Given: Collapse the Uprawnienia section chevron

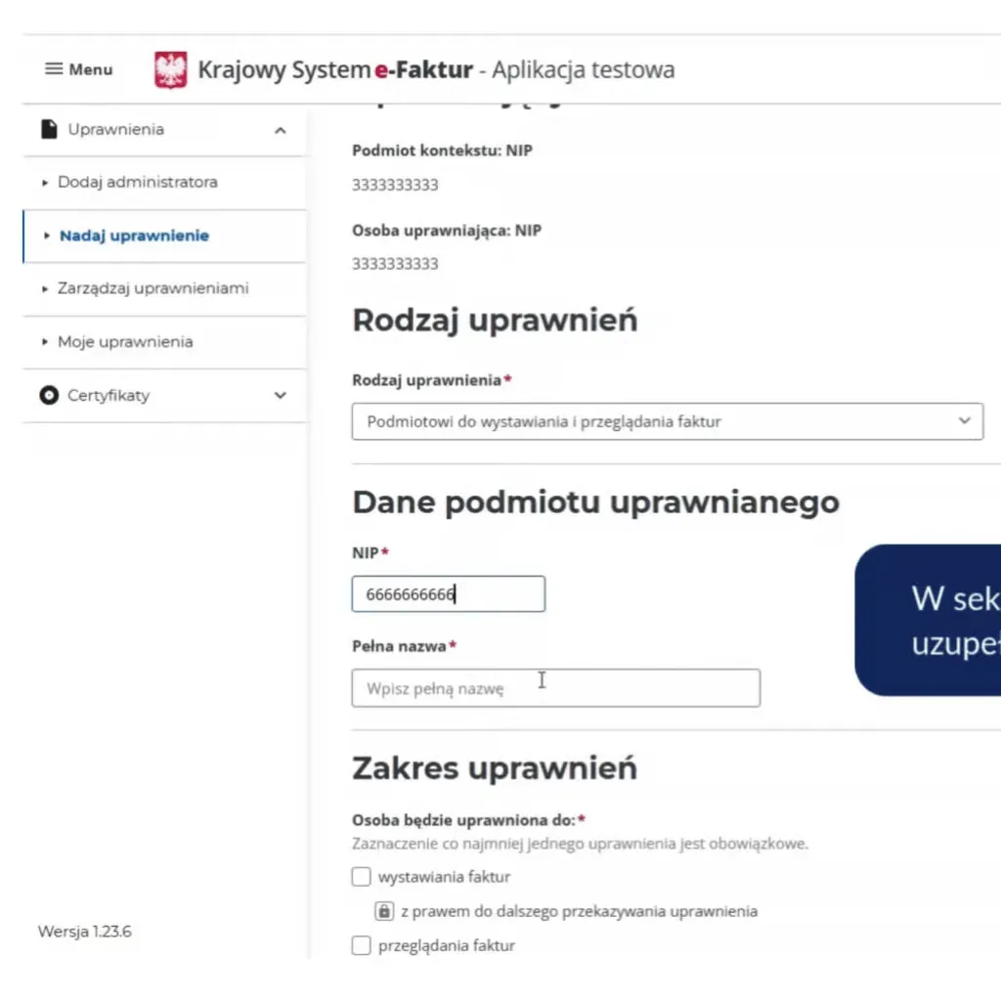Looking at the screenshot, I should 281,128.
